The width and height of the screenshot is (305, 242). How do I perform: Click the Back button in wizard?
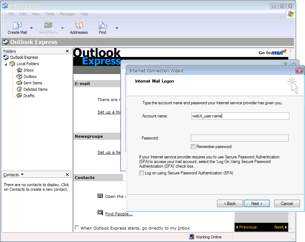tap(230, 204)
